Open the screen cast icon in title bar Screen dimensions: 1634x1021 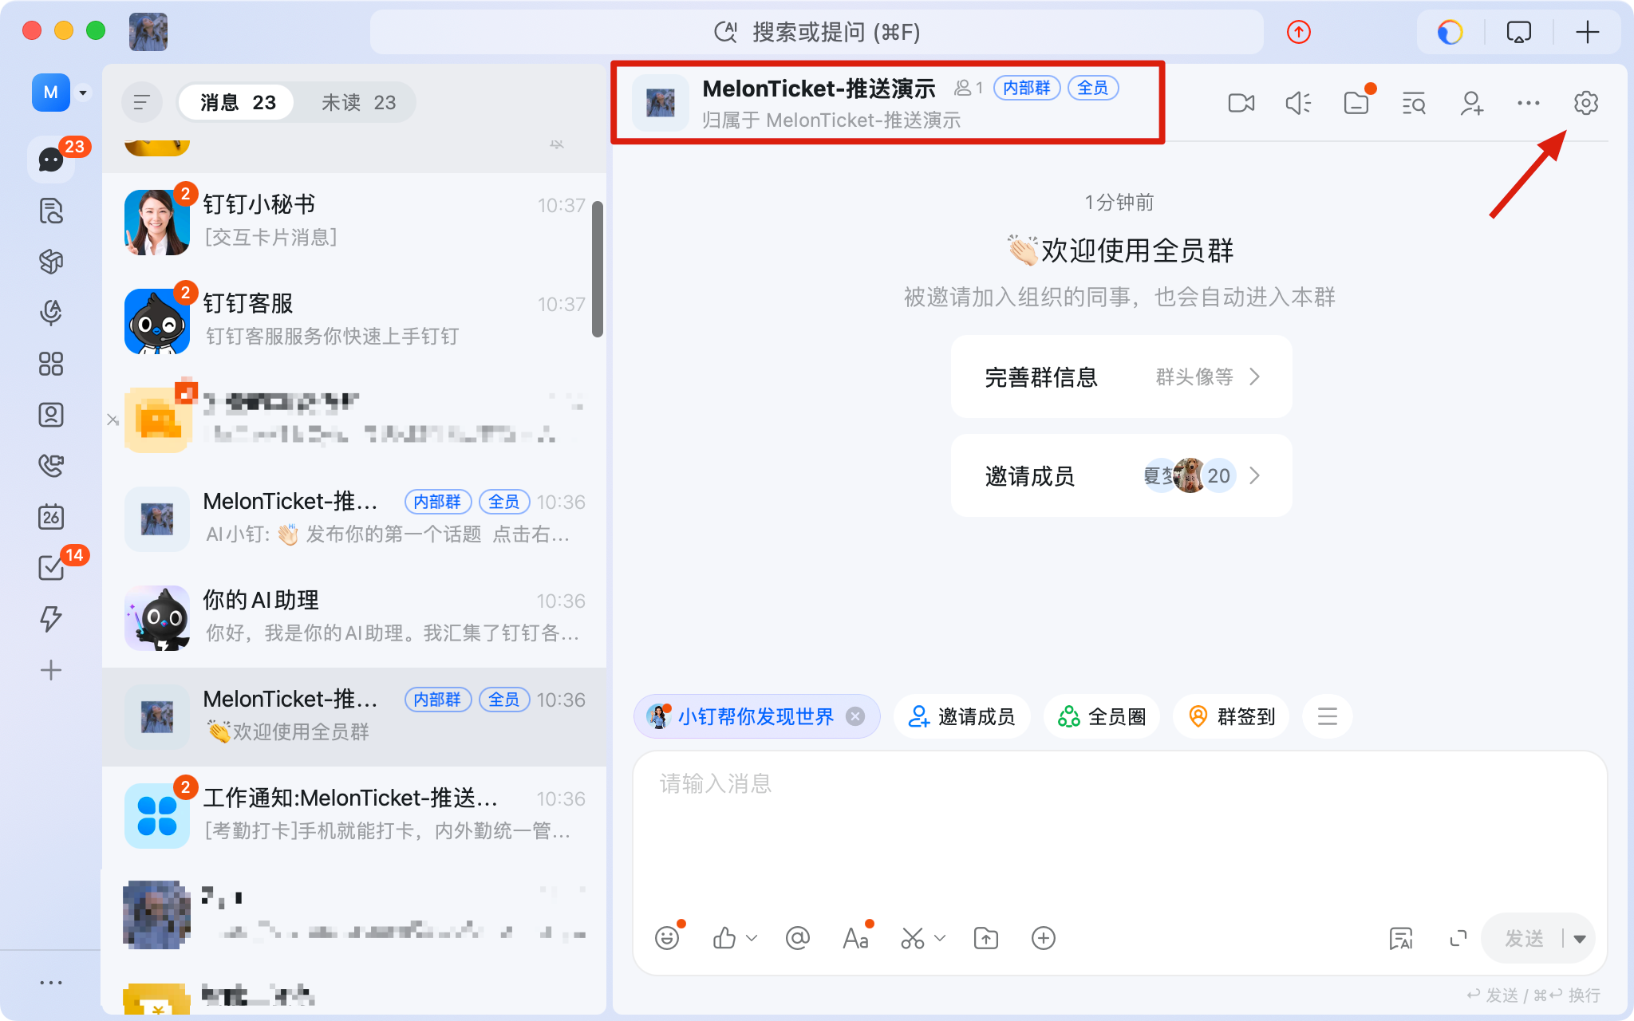(x=1519, y=32)
